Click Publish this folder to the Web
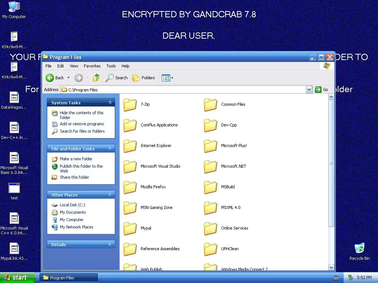The height and width of the screenshot is (283, 378). pos(81,168)
